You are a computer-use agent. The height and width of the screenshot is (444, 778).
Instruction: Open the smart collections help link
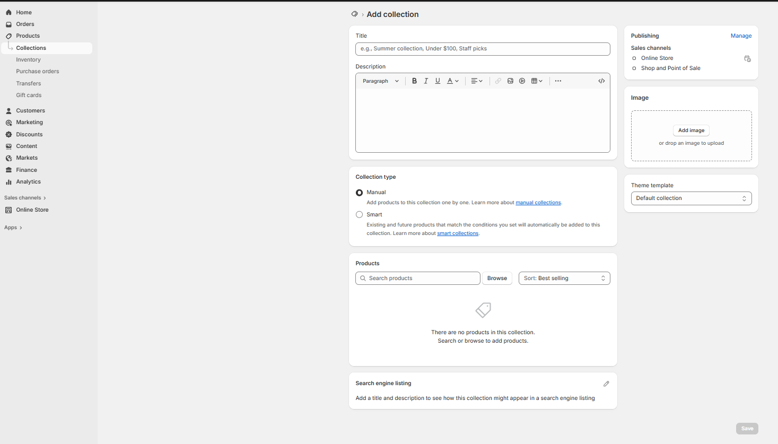tap(458, 233)
